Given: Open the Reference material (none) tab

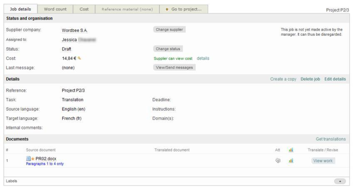Looking at the screenshot, I should tap(127, 9).
